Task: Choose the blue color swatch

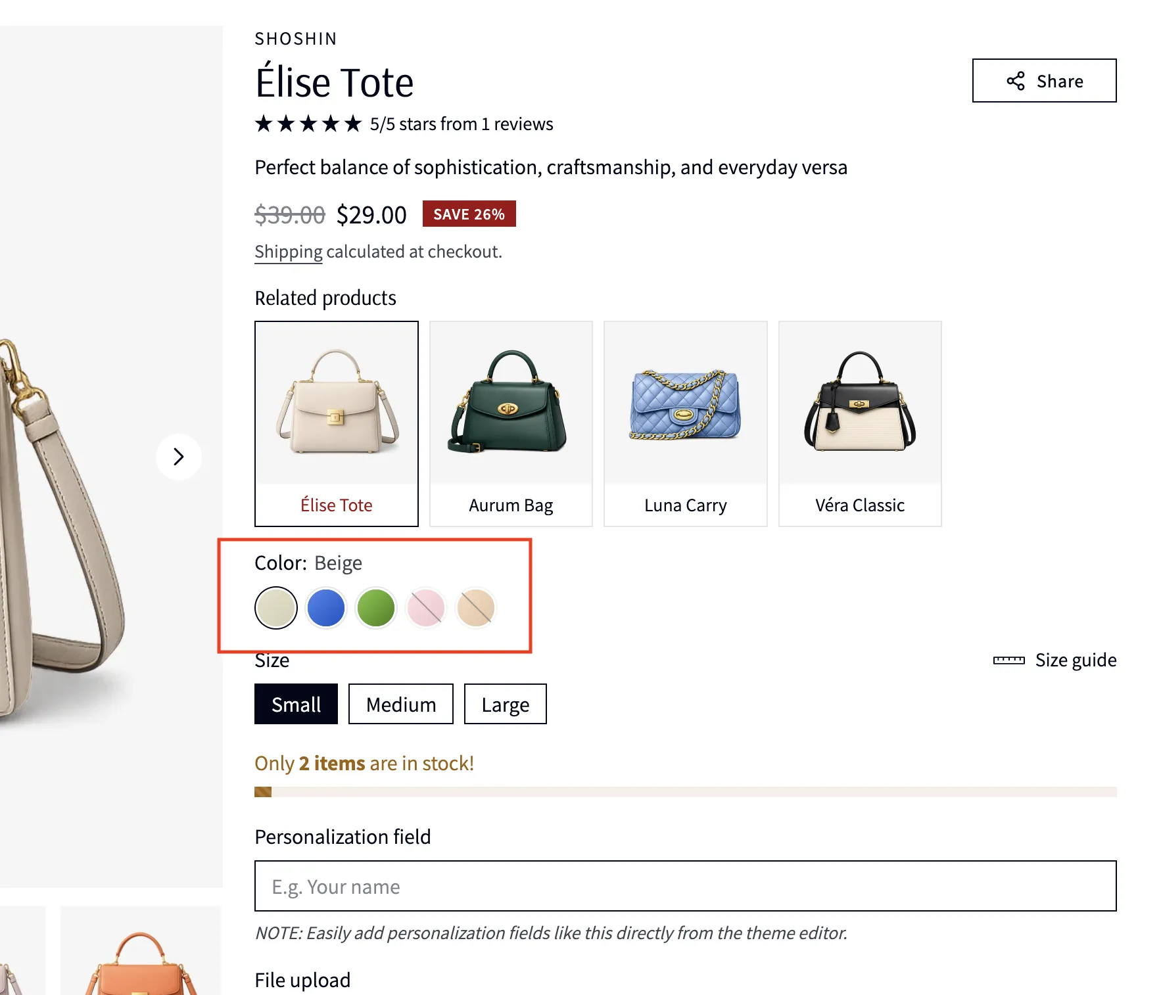Action: point(326,608)
